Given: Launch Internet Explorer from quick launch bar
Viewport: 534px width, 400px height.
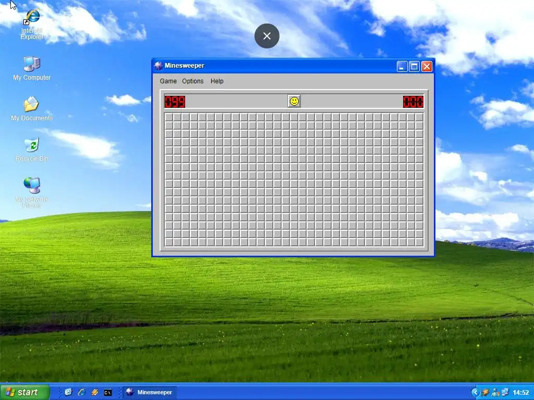Looking at the screenshot, I should (x=82, y=392).
